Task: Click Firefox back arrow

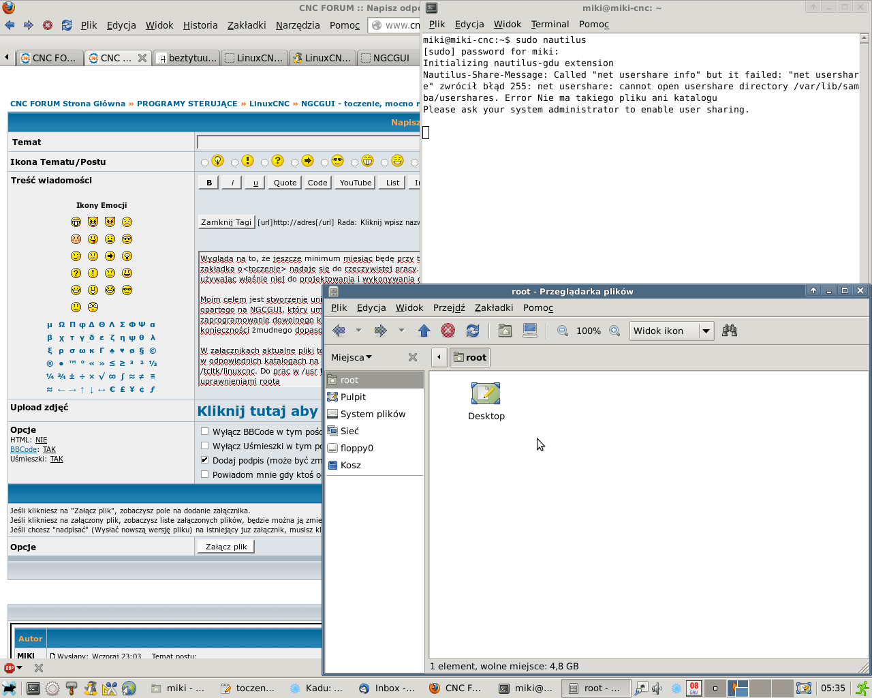Action: coord(10,25)
